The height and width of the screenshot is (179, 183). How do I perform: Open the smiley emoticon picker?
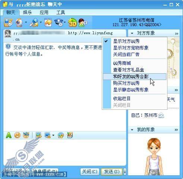(x=18, y=135)
